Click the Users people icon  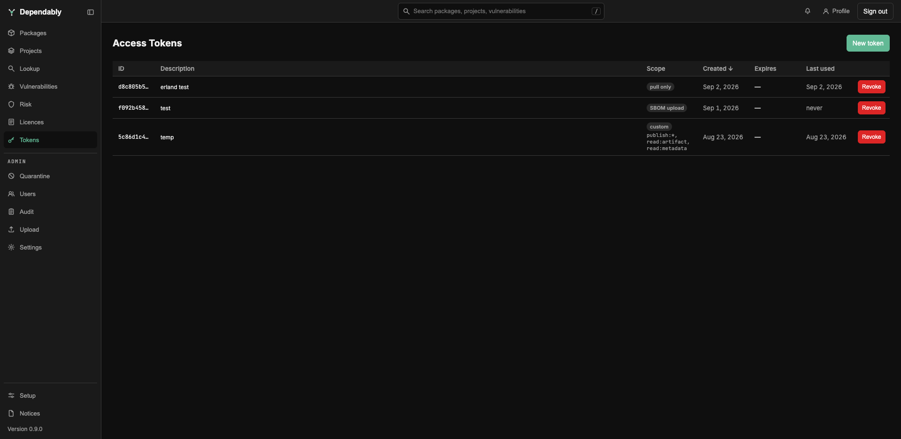(x=11, y=194)
